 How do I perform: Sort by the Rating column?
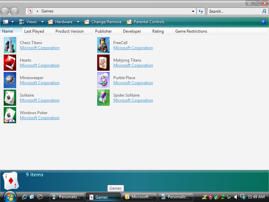(x=162, y=31)
